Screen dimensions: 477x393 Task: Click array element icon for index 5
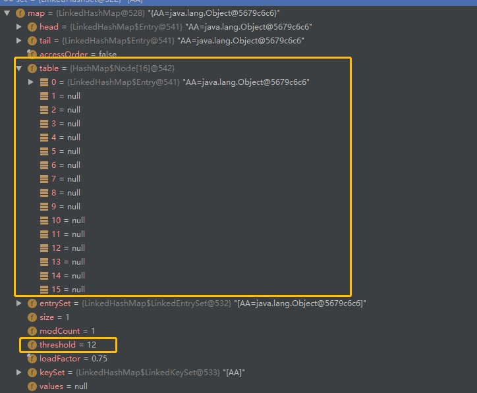44,151
